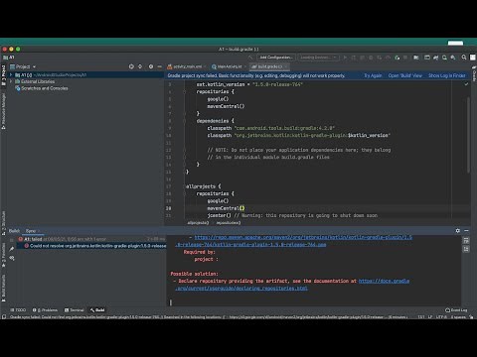The image size is (477, 357).
Task: Open the Project panel gear options
Action: coord(151,66)
